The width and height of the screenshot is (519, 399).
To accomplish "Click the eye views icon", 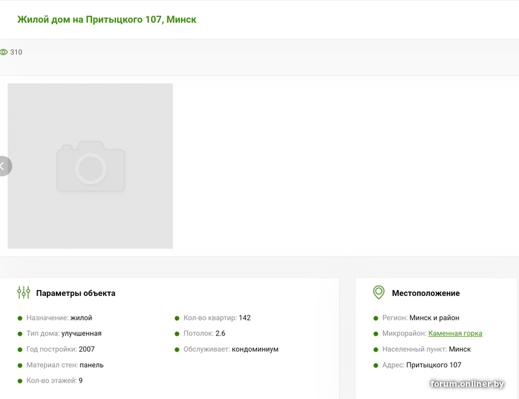I will (3, 52).
